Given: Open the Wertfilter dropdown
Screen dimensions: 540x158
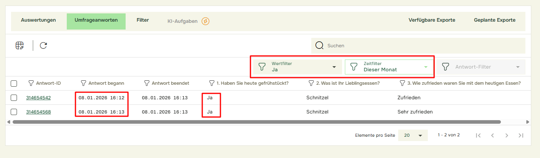Looking at the screenshot, I should click(297, 67).
